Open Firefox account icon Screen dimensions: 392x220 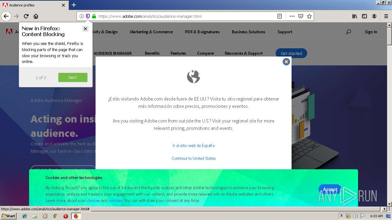(x=374, y=16)
